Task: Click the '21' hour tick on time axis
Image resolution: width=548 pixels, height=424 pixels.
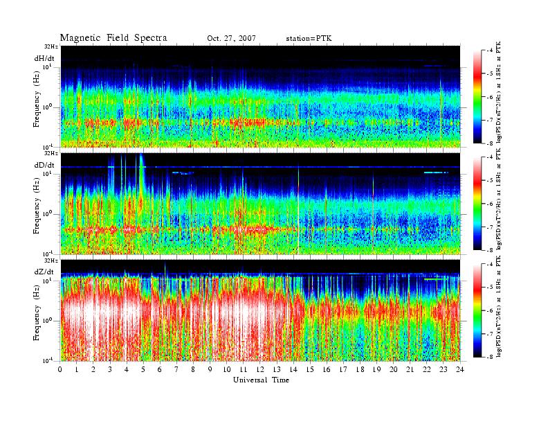Action: click(x=410, y=370)
